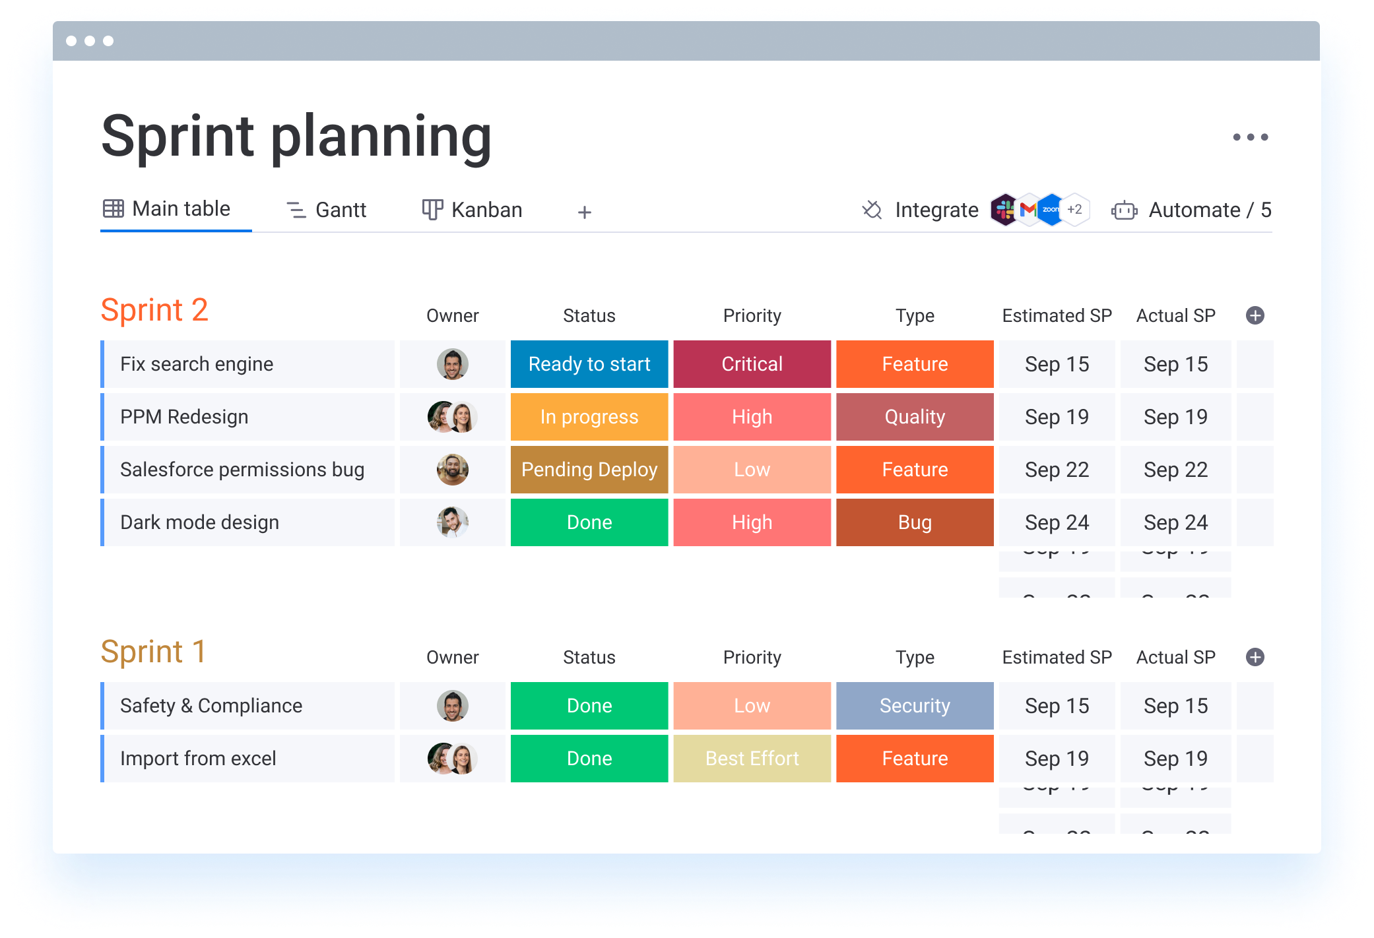This screenshot has width=1374, height=938.
Task: Click owner avatars for Import from excel
Action: [x=452, y=759]
